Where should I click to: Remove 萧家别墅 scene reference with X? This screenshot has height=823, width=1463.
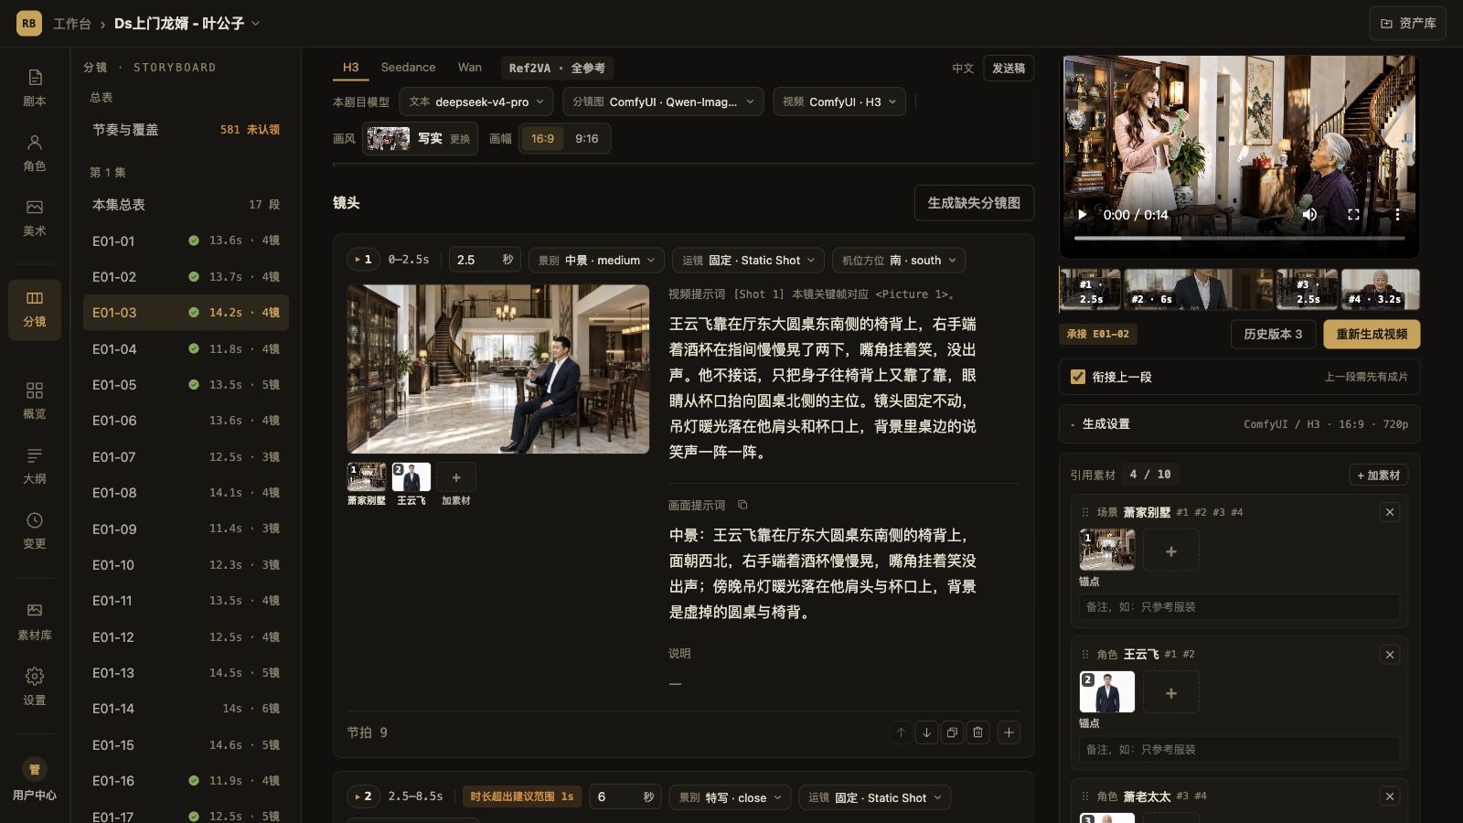(x=1390, y=512)
